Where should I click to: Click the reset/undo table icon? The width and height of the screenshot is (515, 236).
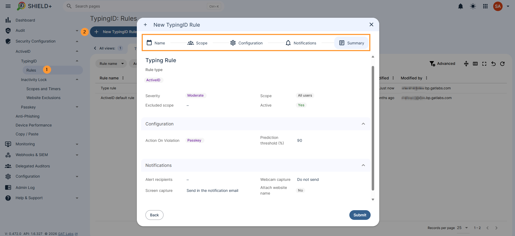coord(493,64)
